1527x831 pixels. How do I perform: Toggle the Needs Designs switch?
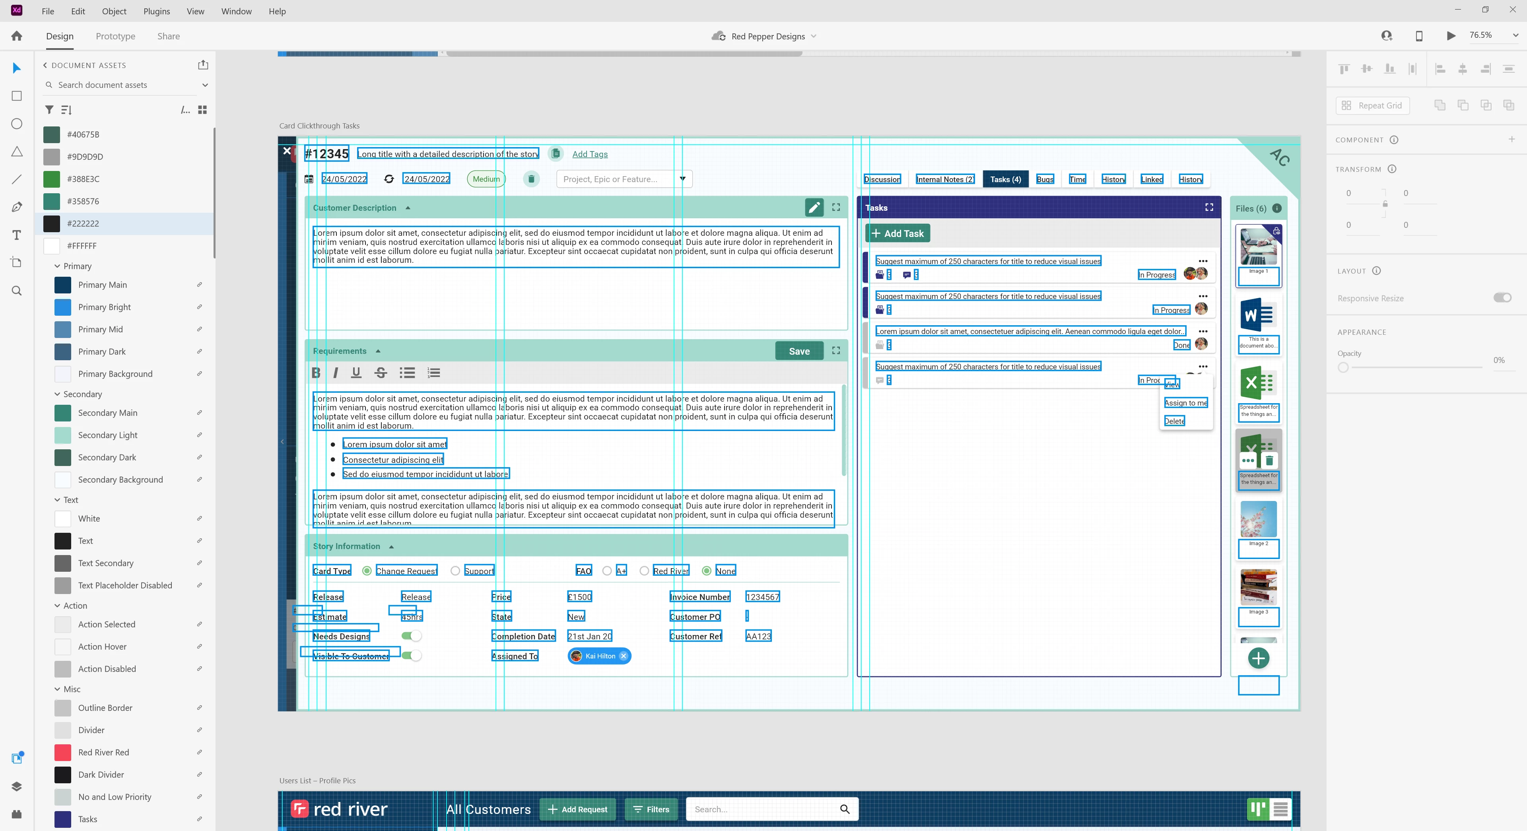(412, 636)
